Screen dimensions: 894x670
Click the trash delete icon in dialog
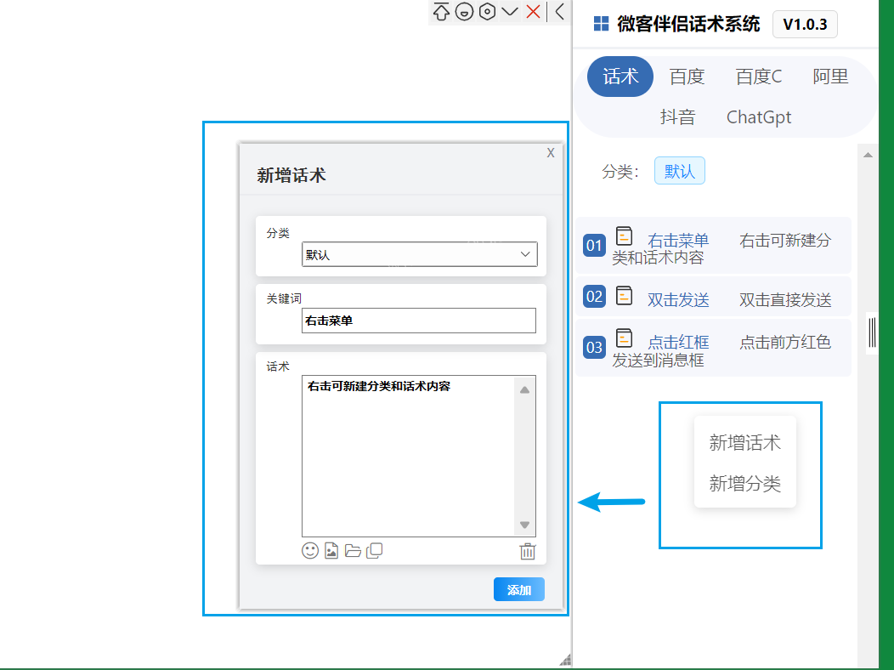[528, 551]
